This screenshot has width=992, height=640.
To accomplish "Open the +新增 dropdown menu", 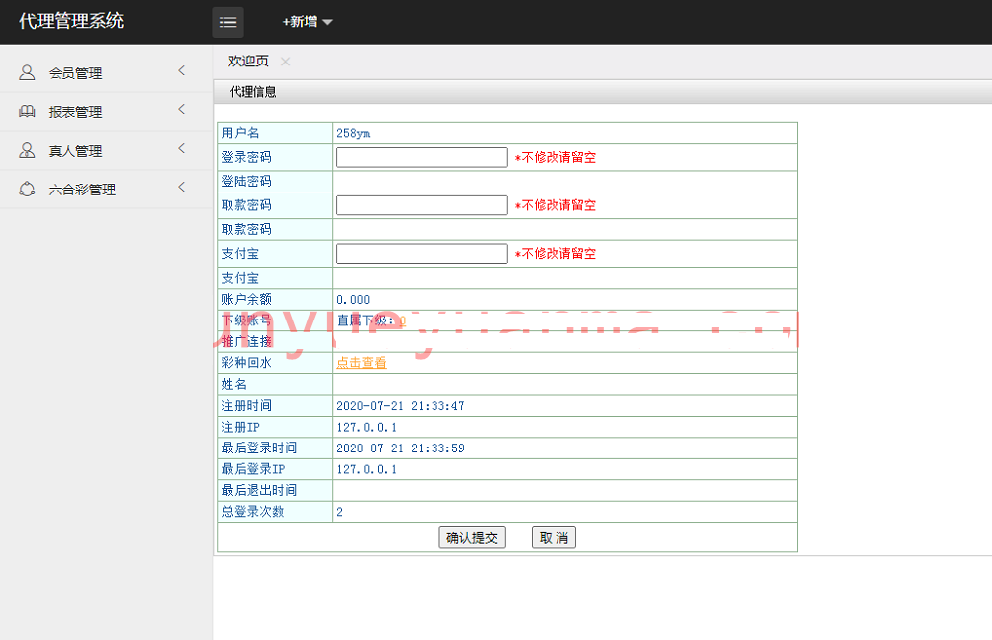I will coord(308,22).
